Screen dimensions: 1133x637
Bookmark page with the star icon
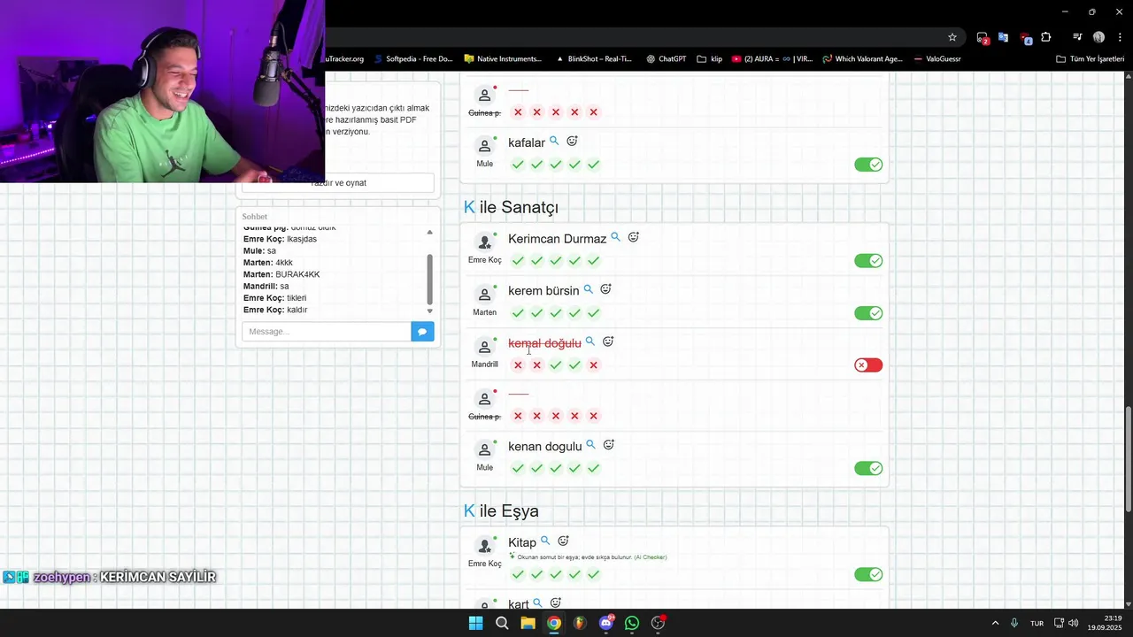[952, 37]
